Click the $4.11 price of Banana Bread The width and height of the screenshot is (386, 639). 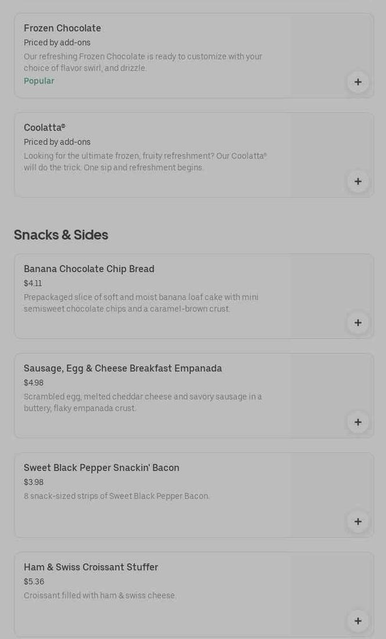coord(33,283)
